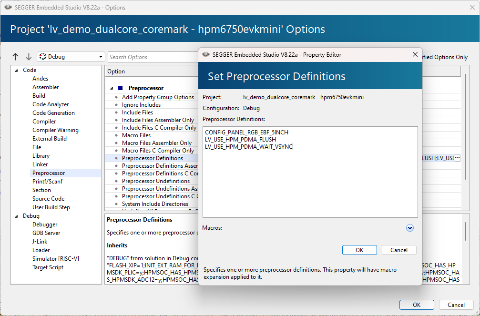Click the Search Options field

click(x=153, y=57)
